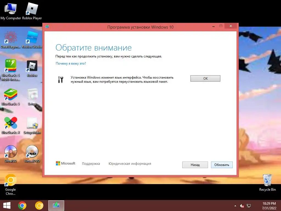Select Windows 10 setup taskbar button
281x211 pixels.
tap(56, 206)
